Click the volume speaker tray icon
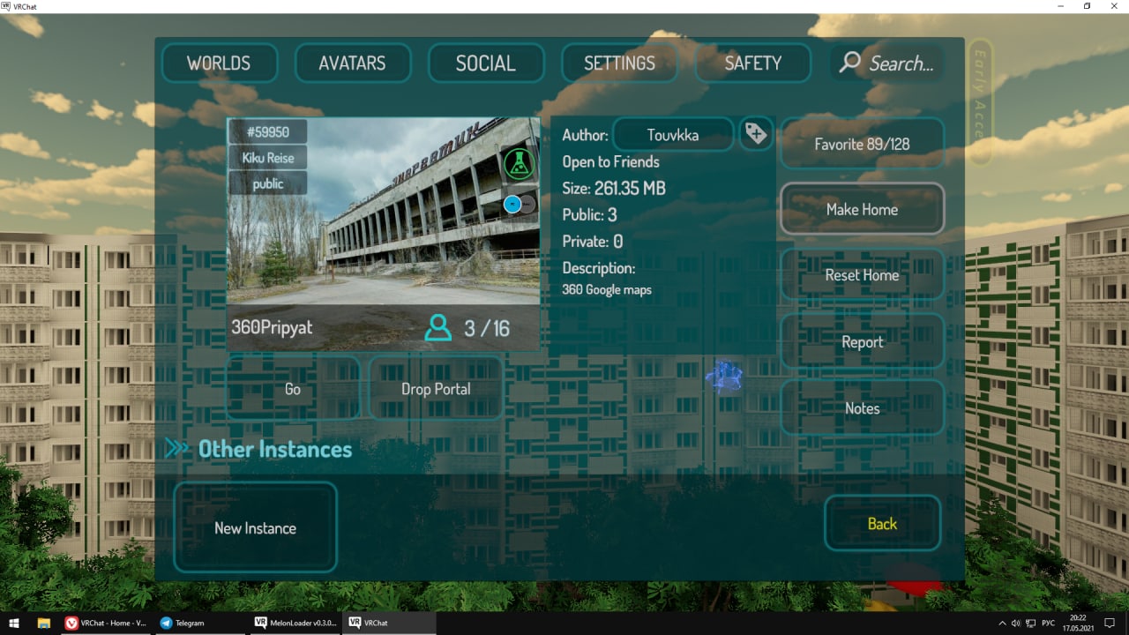 point(1016,623)
